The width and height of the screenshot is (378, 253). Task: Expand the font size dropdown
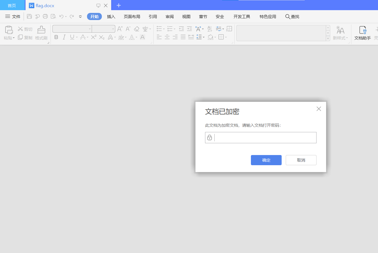point(113,29)
